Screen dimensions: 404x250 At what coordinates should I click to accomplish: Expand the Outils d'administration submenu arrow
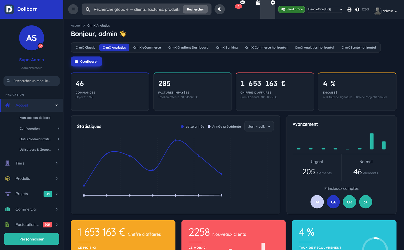tap(59, 139)
